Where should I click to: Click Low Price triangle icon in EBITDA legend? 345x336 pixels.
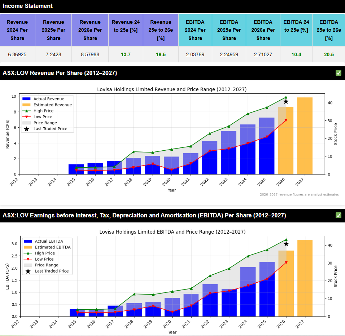(28, 259)
